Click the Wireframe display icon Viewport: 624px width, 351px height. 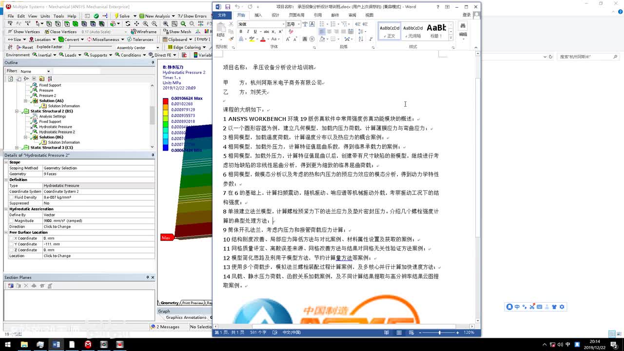point(133,32)
